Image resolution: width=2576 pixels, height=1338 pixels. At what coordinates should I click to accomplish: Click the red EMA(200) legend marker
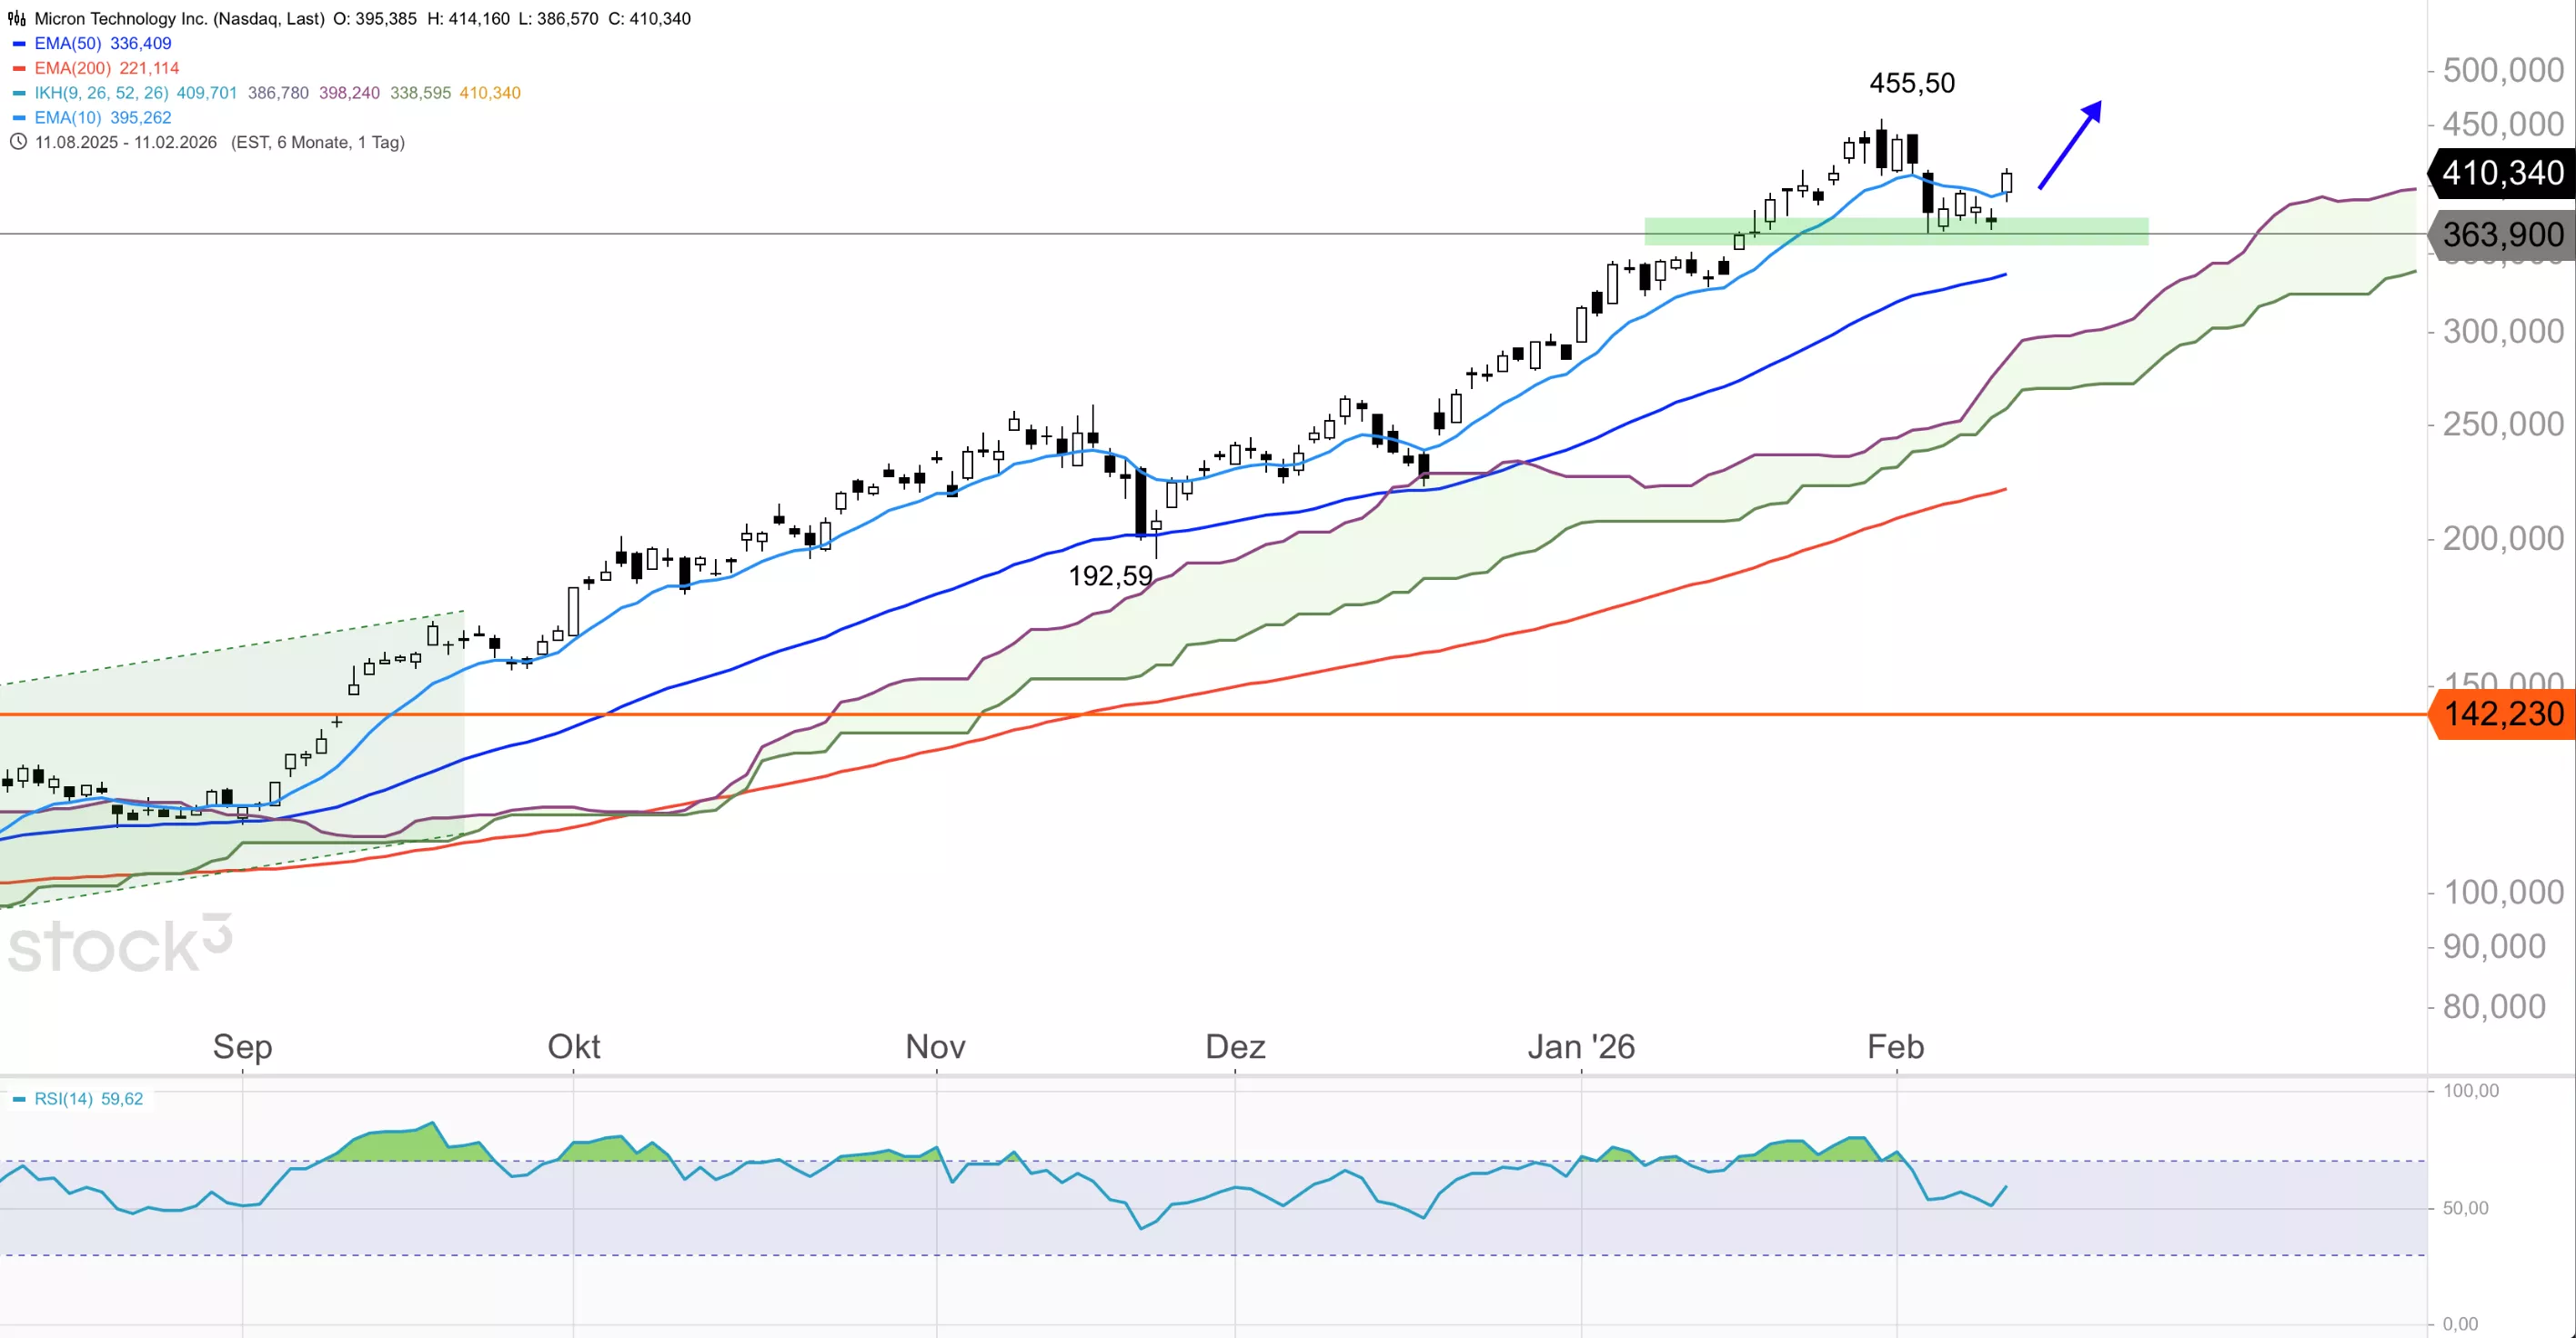[19, 69]
